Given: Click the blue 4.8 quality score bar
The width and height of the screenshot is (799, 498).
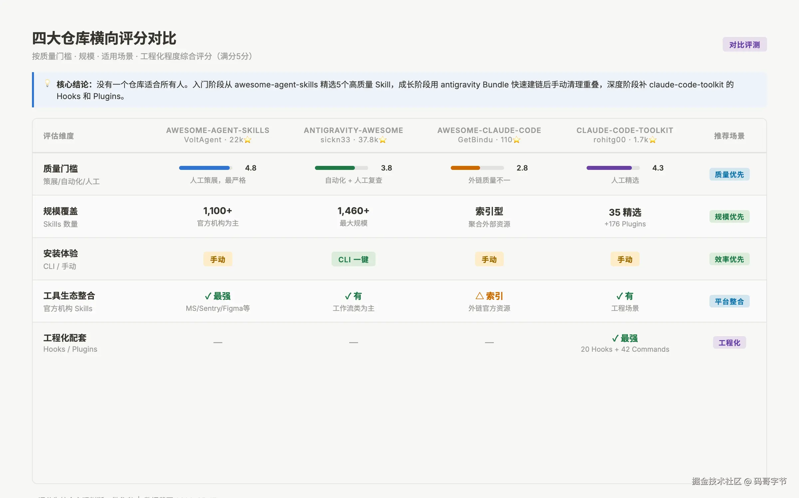Looking at the screenshot, I should pos(205,168).
